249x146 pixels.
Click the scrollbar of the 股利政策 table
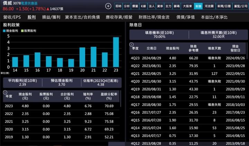[x=121, y=99]
